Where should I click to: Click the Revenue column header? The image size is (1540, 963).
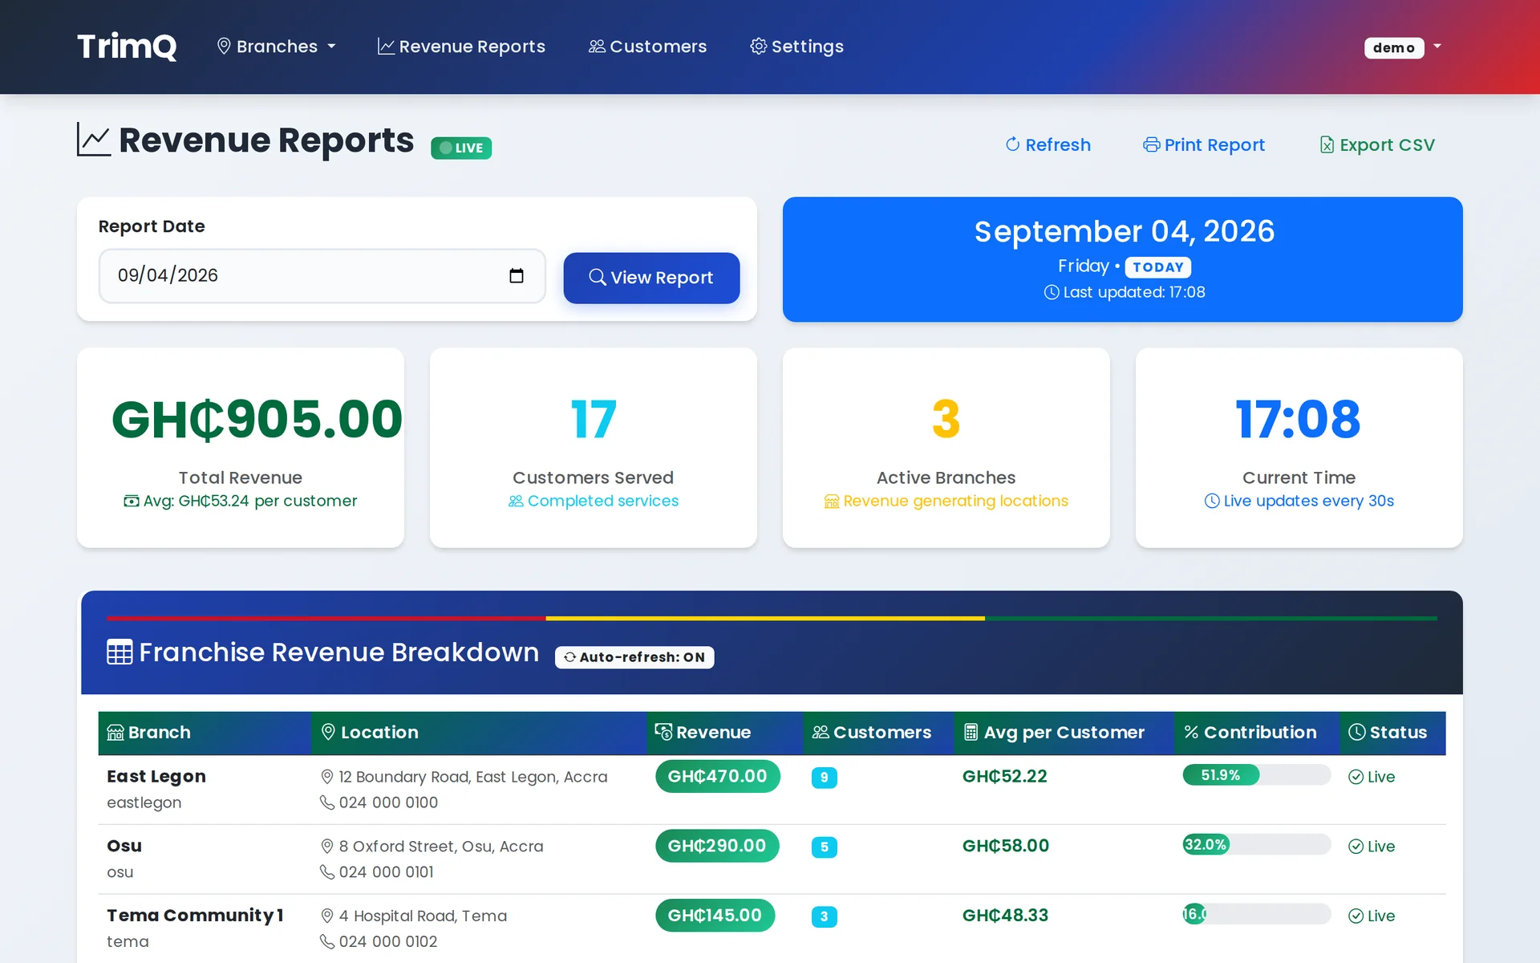tap(725, 733)
